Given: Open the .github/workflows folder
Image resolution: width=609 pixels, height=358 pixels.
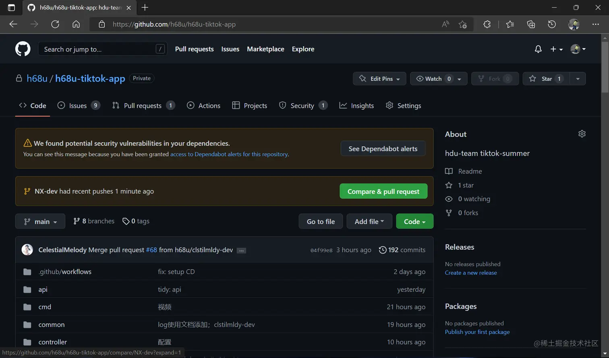Looking at the screenshot, I should click(x=65, y=272).
